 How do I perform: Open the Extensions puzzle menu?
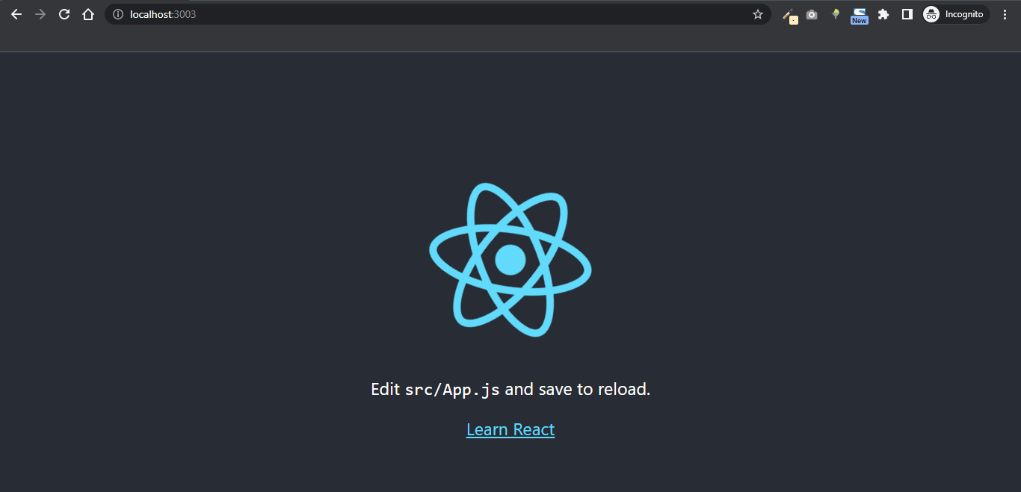(883, 14)
